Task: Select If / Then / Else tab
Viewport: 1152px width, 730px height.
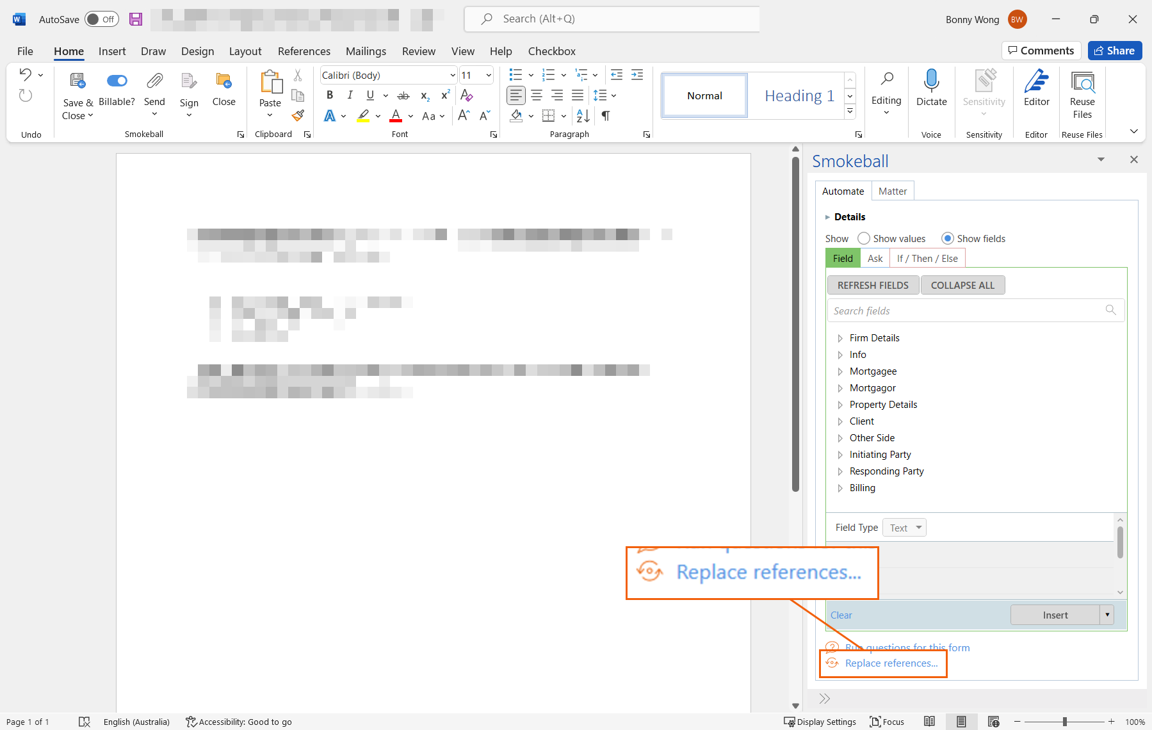Action: [x=927, y=258]
